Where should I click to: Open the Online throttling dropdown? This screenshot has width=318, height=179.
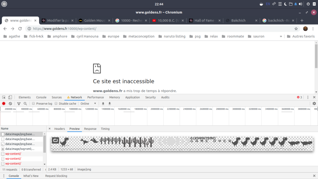(88, 103)
